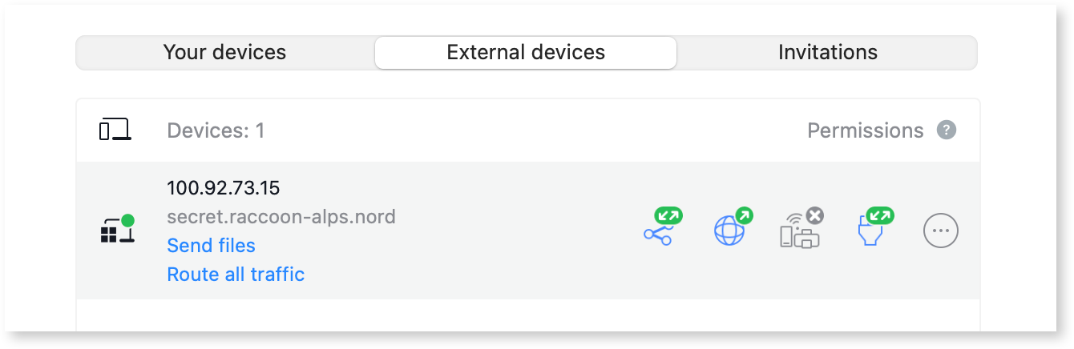Click the Permissions column header text
1074x349 pixels.
[865, 130]
